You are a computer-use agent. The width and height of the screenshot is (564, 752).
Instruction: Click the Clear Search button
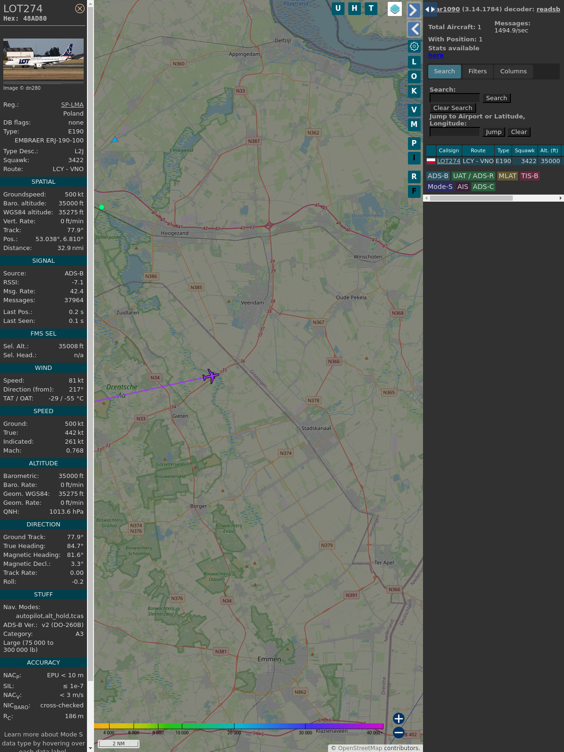[453, 108]
